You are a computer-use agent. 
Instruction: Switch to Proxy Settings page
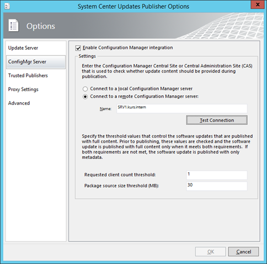36,90
